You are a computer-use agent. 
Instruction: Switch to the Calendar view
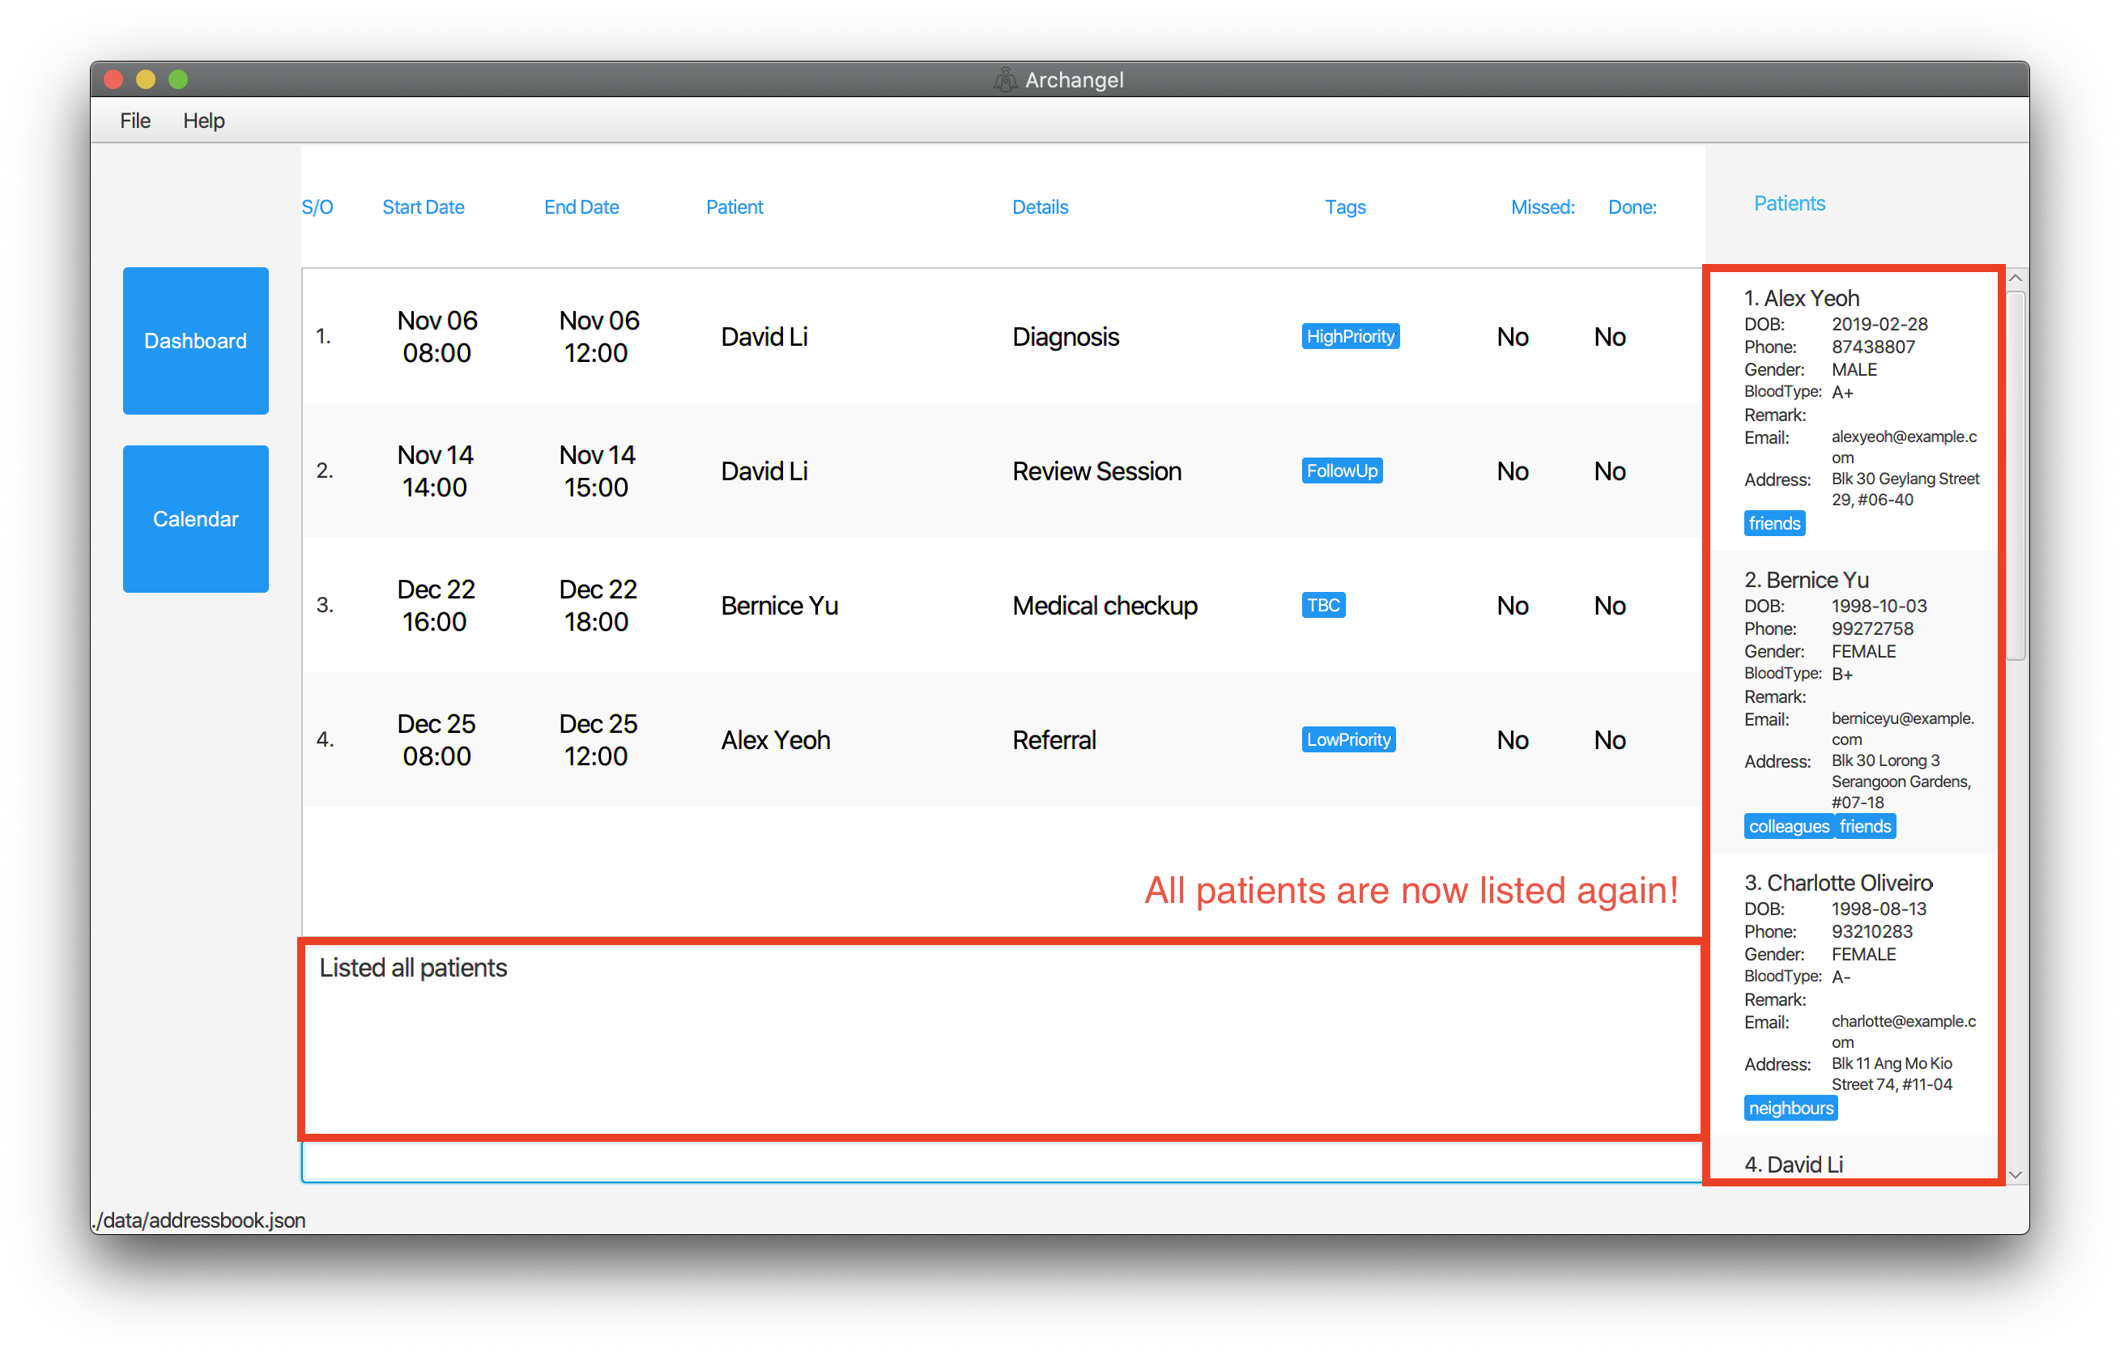point(195,519)
